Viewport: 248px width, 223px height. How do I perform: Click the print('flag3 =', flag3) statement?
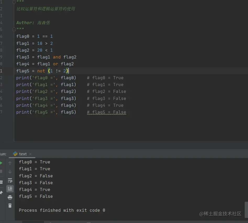click(46, 98)
